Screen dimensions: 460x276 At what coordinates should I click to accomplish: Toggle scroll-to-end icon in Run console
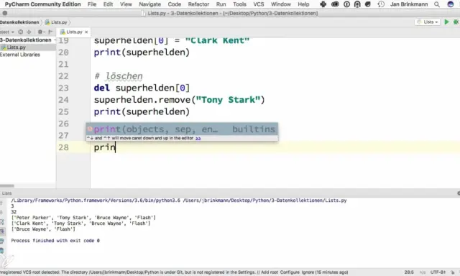(2, 231)
